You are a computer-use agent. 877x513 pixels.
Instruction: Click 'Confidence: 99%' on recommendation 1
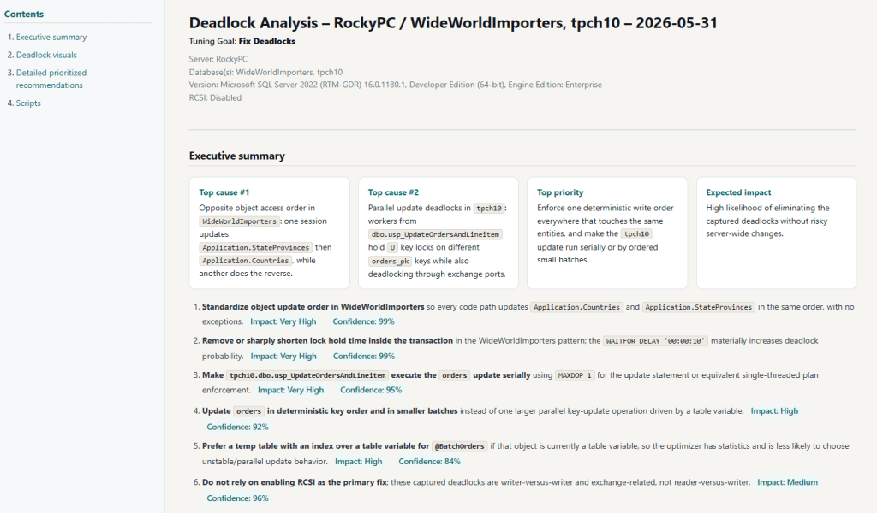(363, 321)
